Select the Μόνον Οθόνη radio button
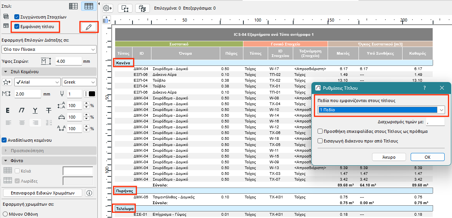 [x=5, y=214]
